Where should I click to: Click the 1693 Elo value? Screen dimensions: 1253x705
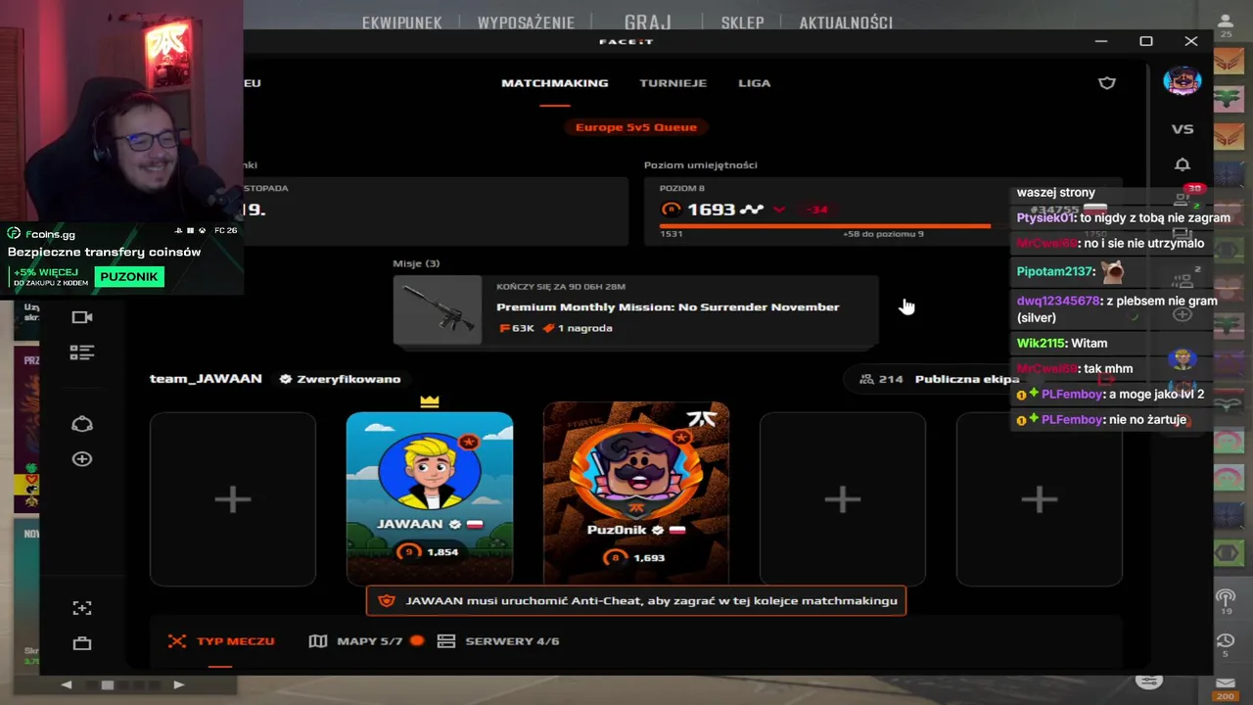(x=711, y=210)
